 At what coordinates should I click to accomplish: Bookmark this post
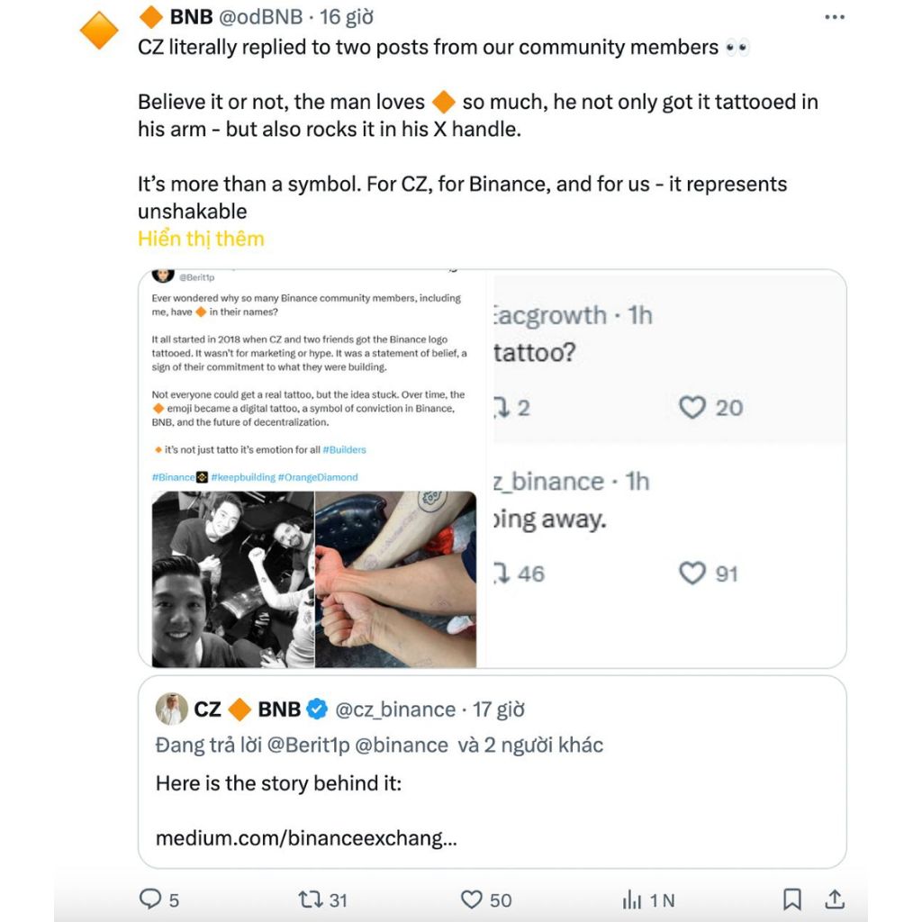pos(792,899)
